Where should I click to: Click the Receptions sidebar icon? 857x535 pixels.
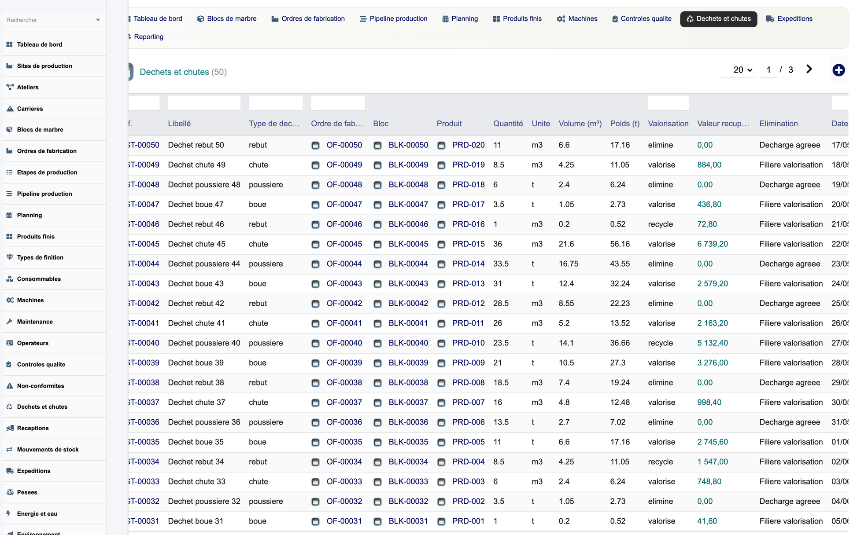pos(9,428)
